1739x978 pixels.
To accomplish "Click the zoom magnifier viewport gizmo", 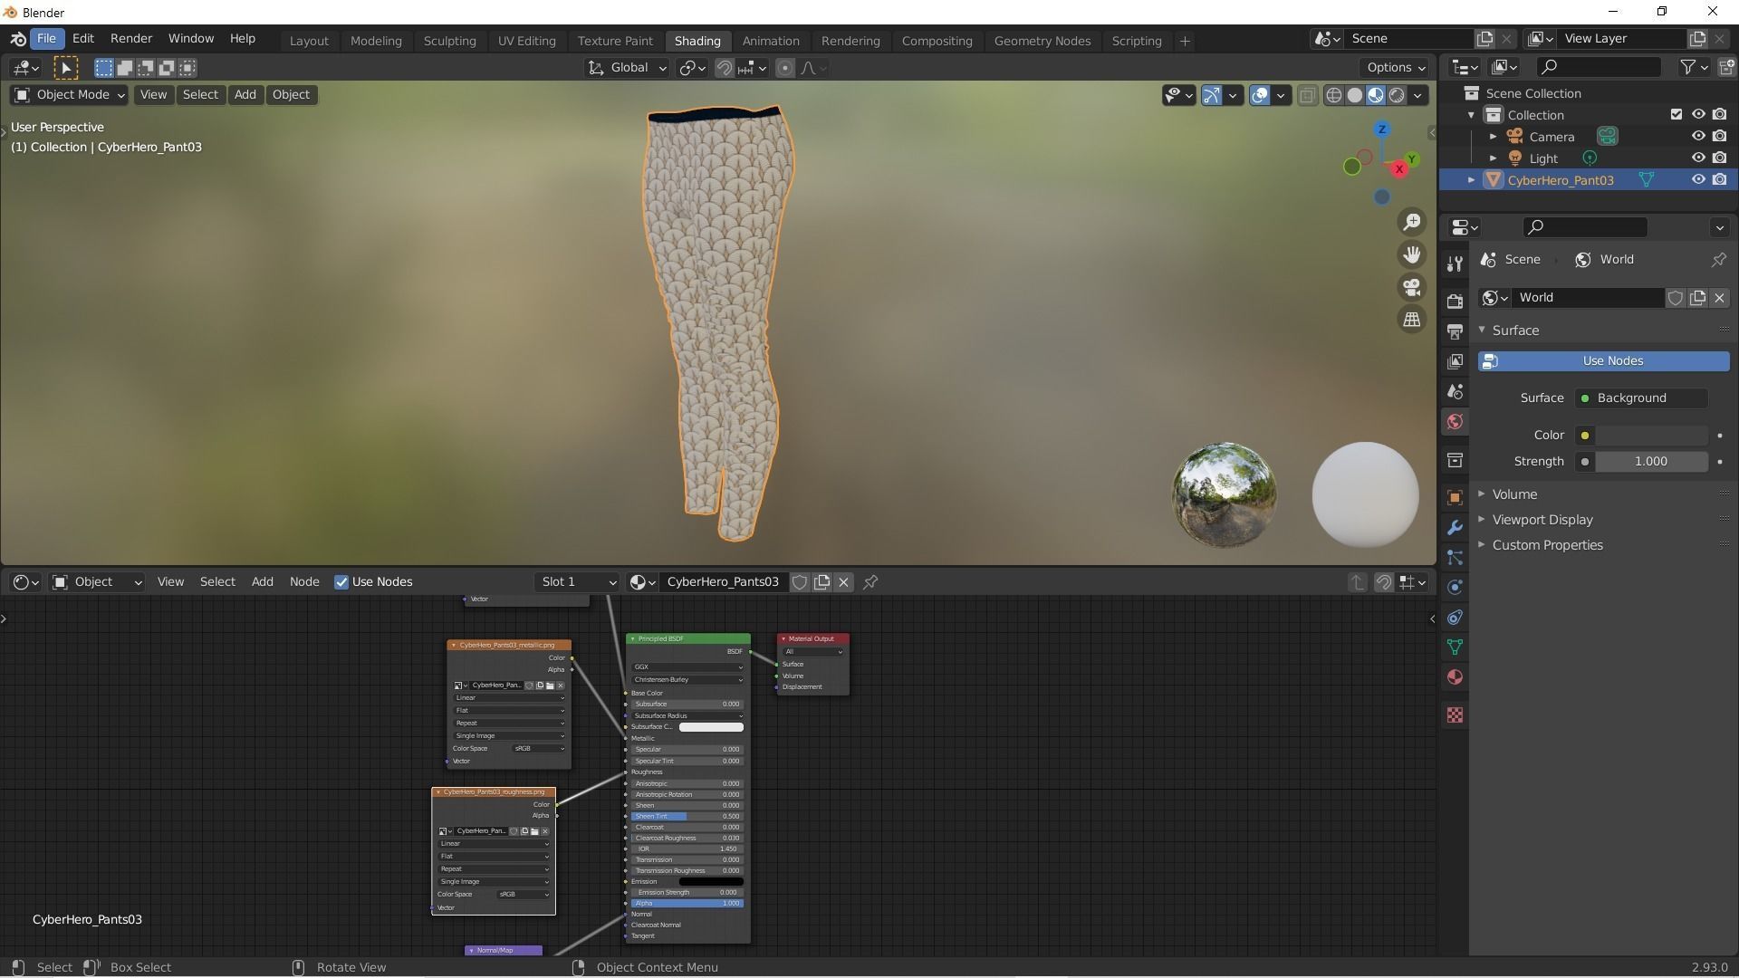I will 1411,223.
